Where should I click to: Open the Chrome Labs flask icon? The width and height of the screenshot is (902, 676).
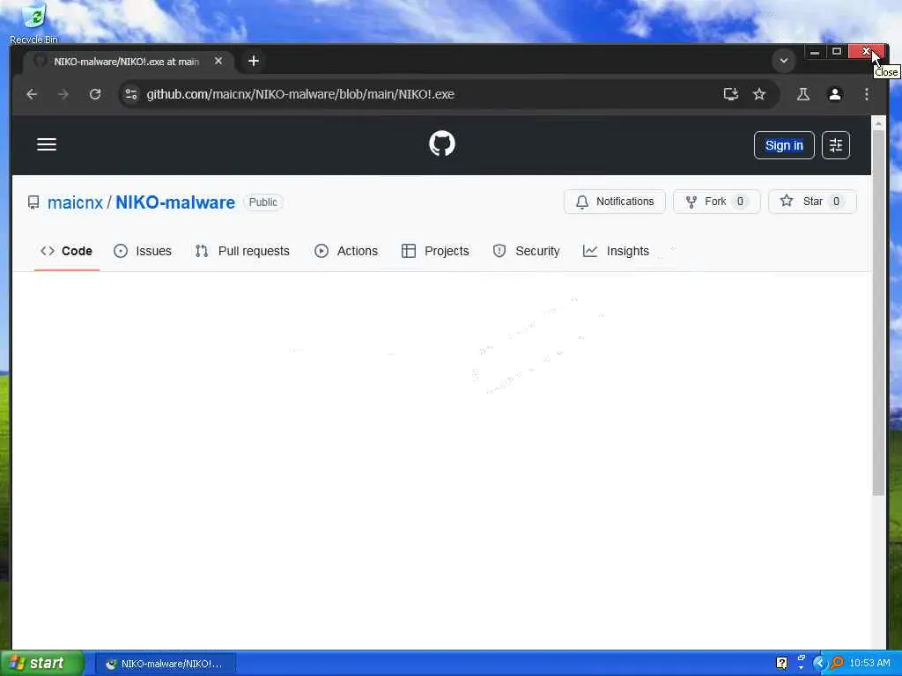pos(803,94)
